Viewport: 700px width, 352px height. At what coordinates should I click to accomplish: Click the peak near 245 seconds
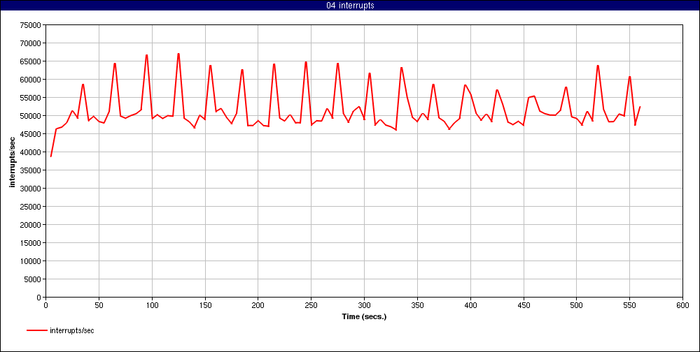coord(306,62)
